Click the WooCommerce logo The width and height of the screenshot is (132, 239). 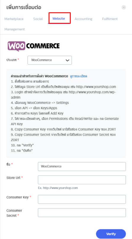click(34, 46)
